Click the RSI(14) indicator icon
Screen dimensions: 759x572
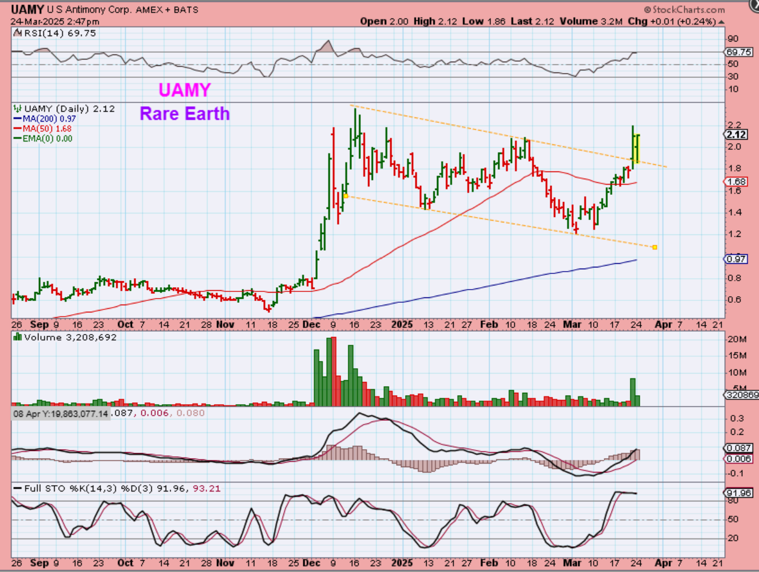17,34
